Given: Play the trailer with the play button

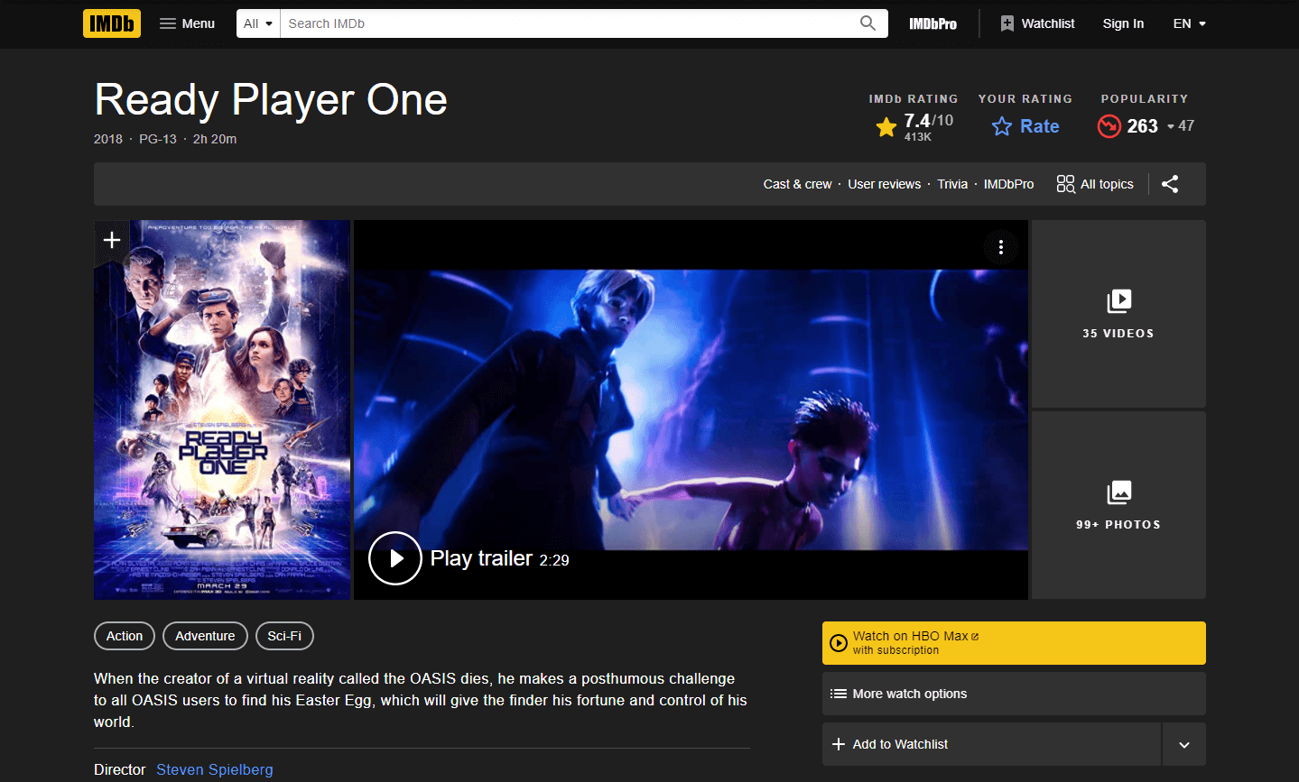Looking at the screenshot, I should (395, 558).
